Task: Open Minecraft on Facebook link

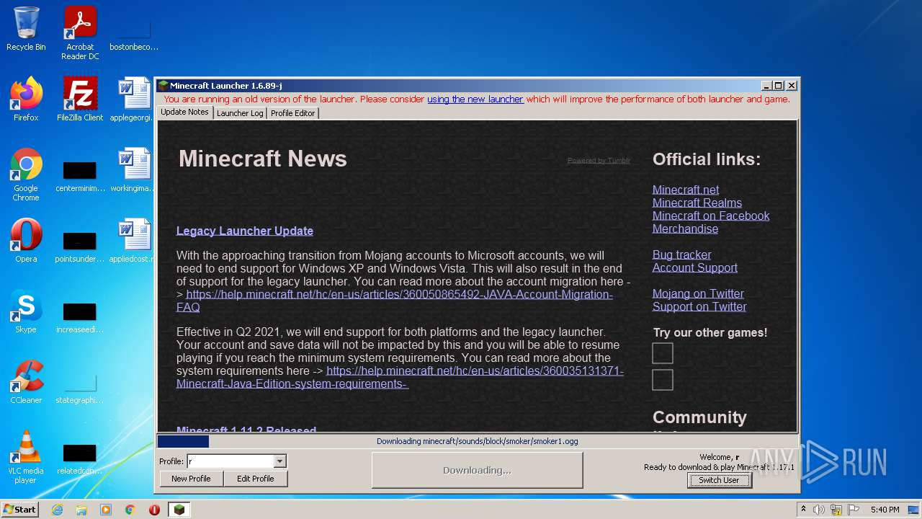Action: (x=711, y=216)
